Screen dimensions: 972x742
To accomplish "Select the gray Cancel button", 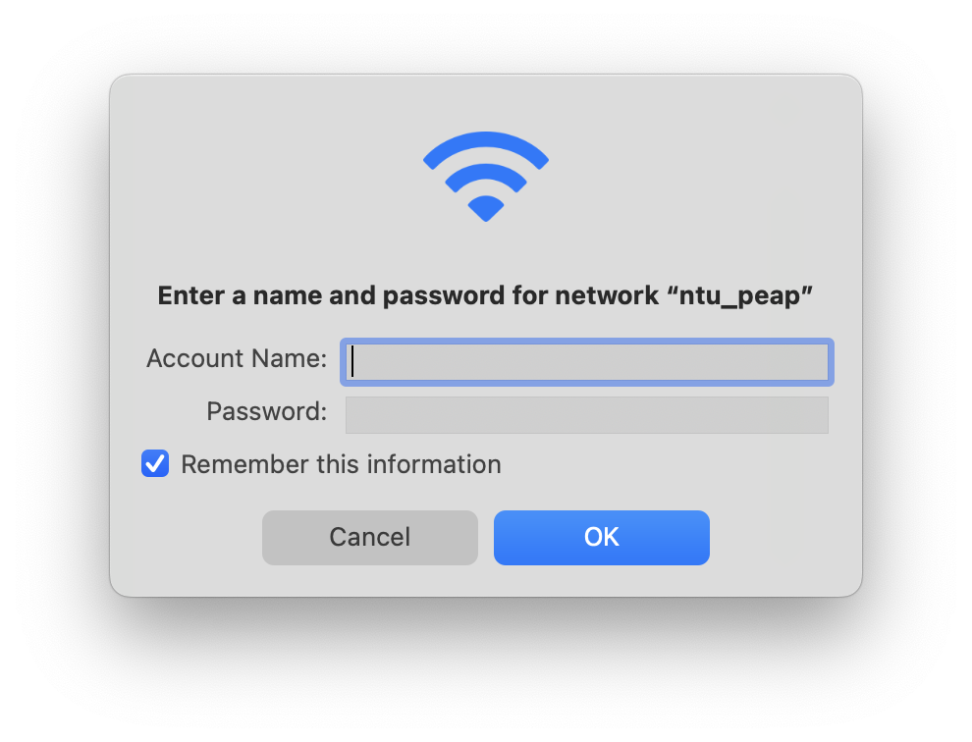I will [x=370, y=538].
